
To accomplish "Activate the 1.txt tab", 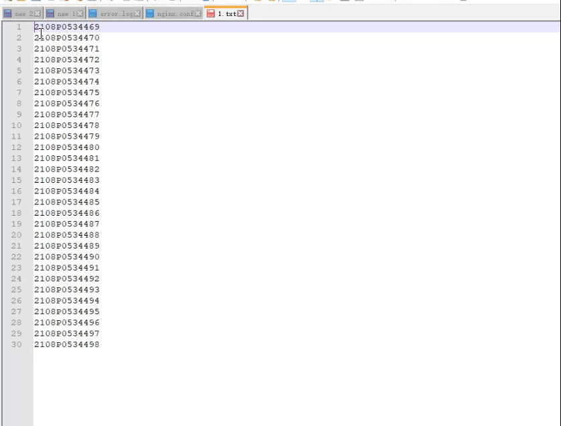I will [x=227, y=13].
